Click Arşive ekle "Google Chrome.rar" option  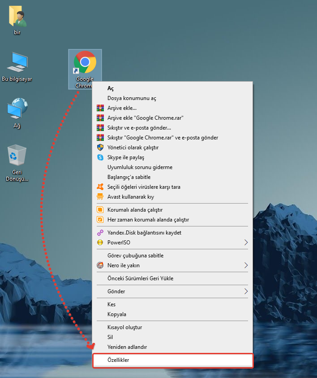(145, 118)
